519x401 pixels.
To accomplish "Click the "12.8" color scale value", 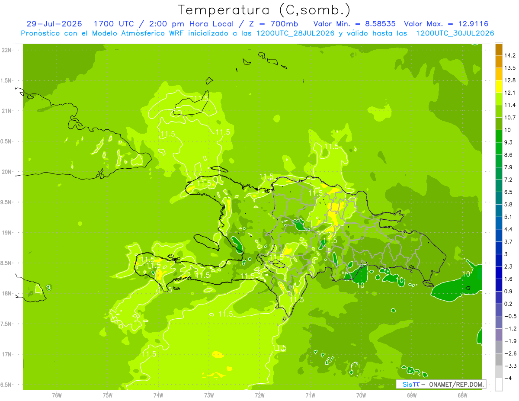I will coord(510,80).
